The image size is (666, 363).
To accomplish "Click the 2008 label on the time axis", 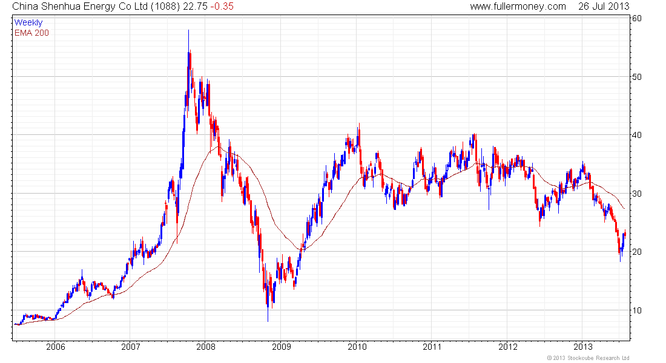I will 206,347.
